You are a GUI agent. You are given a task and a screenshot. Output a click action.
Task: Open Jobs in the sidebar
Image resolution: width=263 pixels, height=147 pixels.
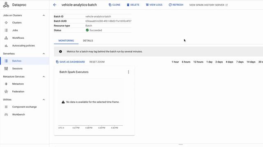click(15, 30)
